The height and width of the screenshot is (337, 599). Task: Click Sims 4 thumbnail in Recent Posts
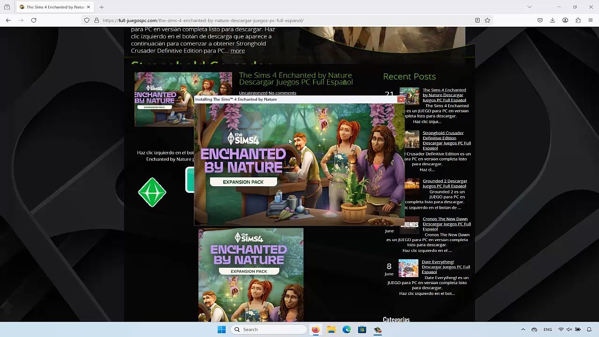409,96
